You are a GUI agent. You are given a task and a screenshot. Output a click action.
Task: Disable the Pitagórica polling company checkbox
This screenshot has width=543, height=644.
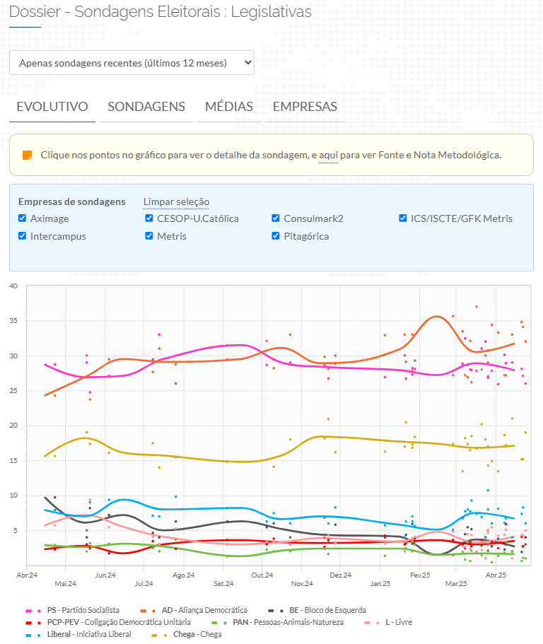tap(276, 236)
